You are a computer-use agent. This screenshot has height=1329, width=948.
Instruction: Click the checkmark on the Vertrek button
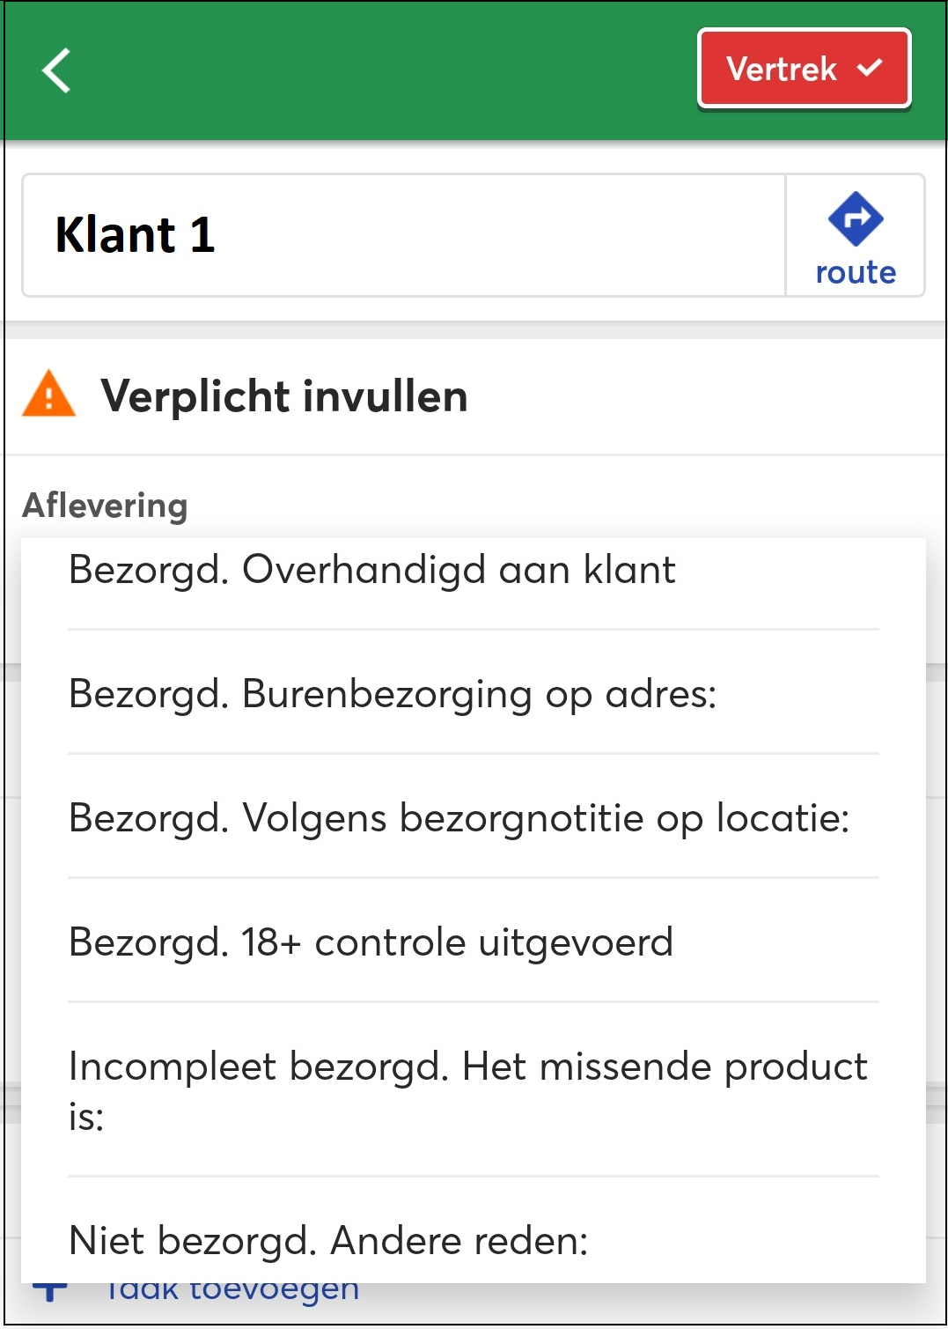point(870,68)
